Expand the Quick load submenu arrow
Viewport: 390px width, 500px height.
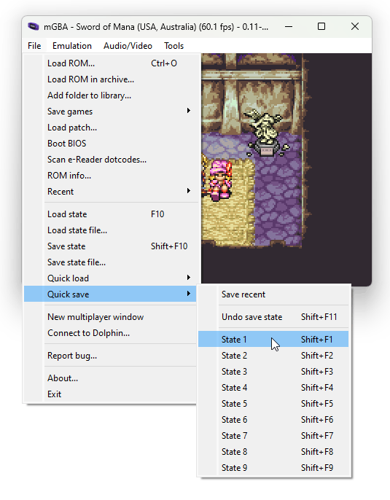[x=189, y=278]
